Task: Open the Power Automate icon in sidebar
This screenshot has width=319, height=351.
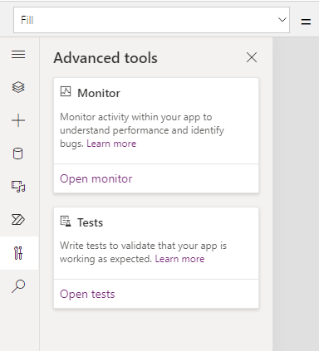Action: coord(18,220)
